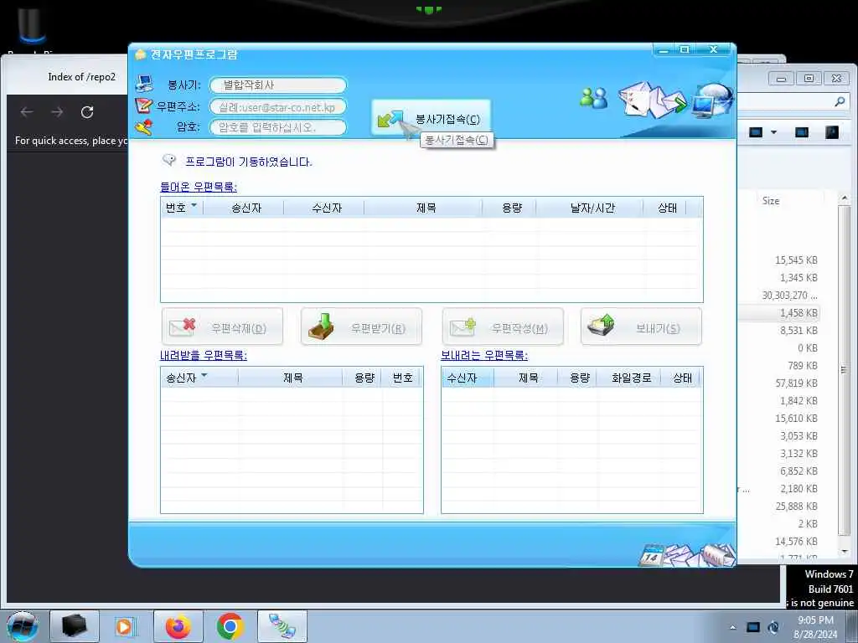The width and height of the screenshot is (858, 643).
Task: Select the Index of /repo2 browser tab
Action: point(81,77)
